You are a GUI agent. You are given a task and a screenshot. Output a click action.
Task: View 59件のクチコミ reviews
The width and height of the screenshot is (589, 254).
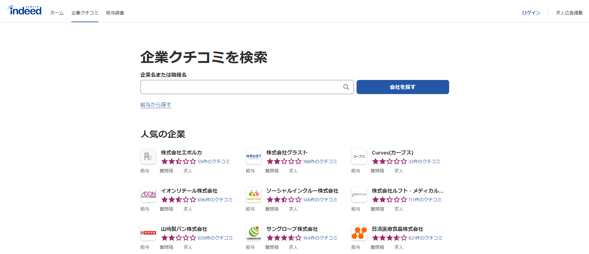pos(213,162)
